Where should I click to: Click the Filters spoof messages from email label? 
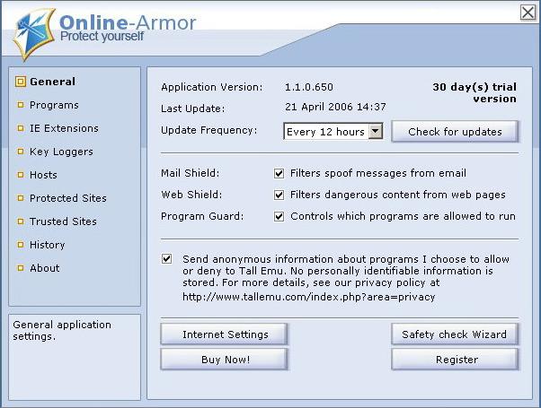pyautogui.click(x=378, y=173)
